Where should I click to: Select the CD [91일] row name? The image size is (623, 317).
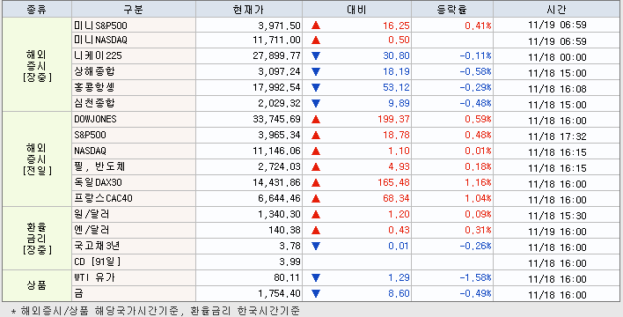coord(97,262)
